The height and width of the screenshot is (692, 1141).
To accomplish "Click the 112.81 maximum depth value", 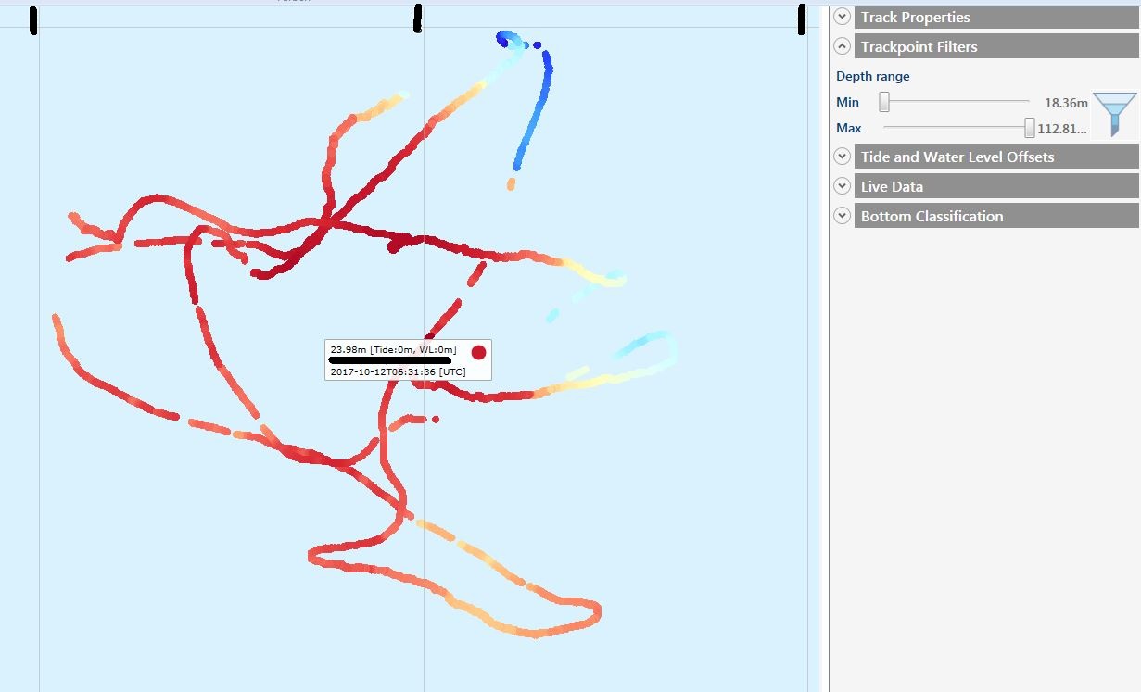I will [x=1062, y=129].
